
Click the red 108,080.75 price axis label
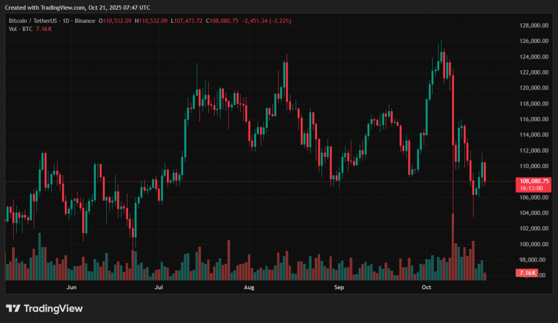534,181
